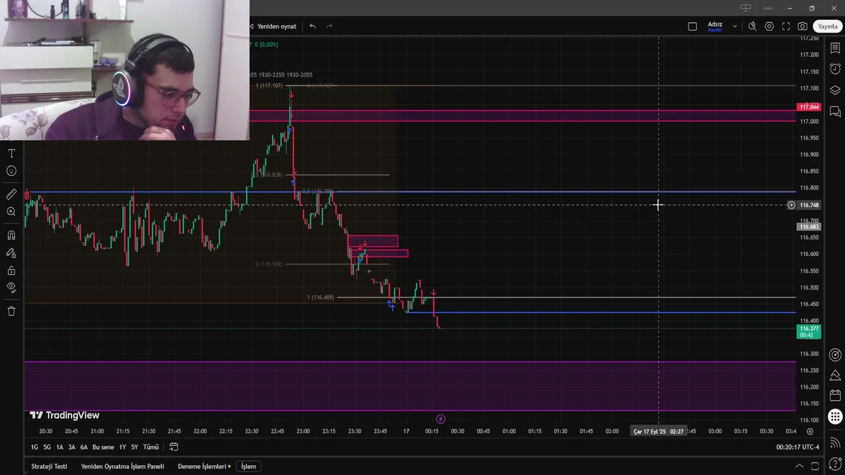845x475 pixels.
Task: Expand the bottom panel chevron up
Action: 799,466
